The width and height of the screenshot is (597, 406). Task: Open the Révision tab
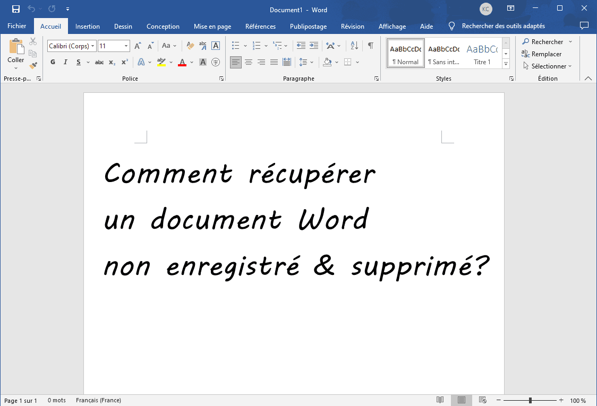353,26
